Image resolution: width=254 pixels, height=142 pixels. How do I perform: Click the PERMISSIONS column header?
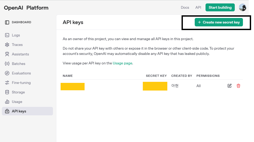click(208, 76)
